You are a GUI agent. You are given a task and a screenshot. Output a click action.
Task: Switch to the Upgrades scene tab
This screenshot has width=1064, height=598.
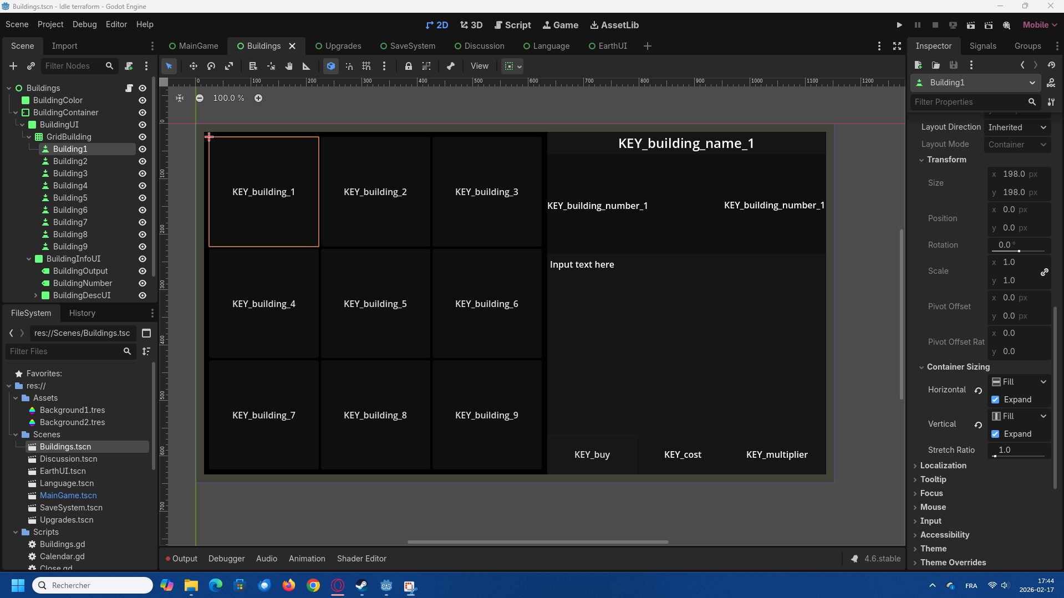click(x=338, y=46)
